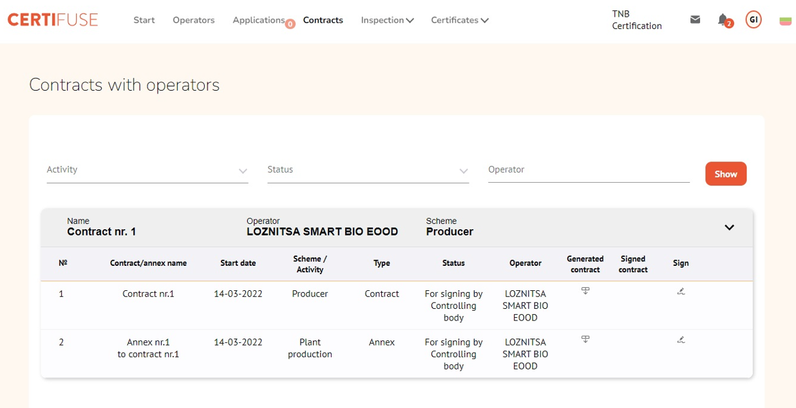Expand the Inspection menu
The width and height of the screenshot is (796, 408).
(x=387, y=20)
